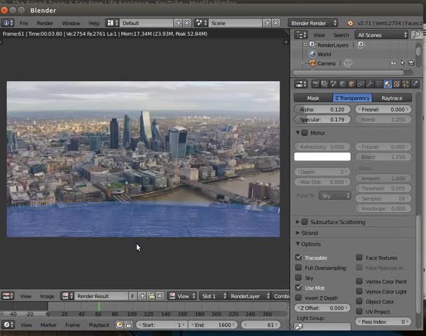Switch to Particles properties tab icon
The width and height of the screenshot is (426, 336).
[x=406, y=84]
